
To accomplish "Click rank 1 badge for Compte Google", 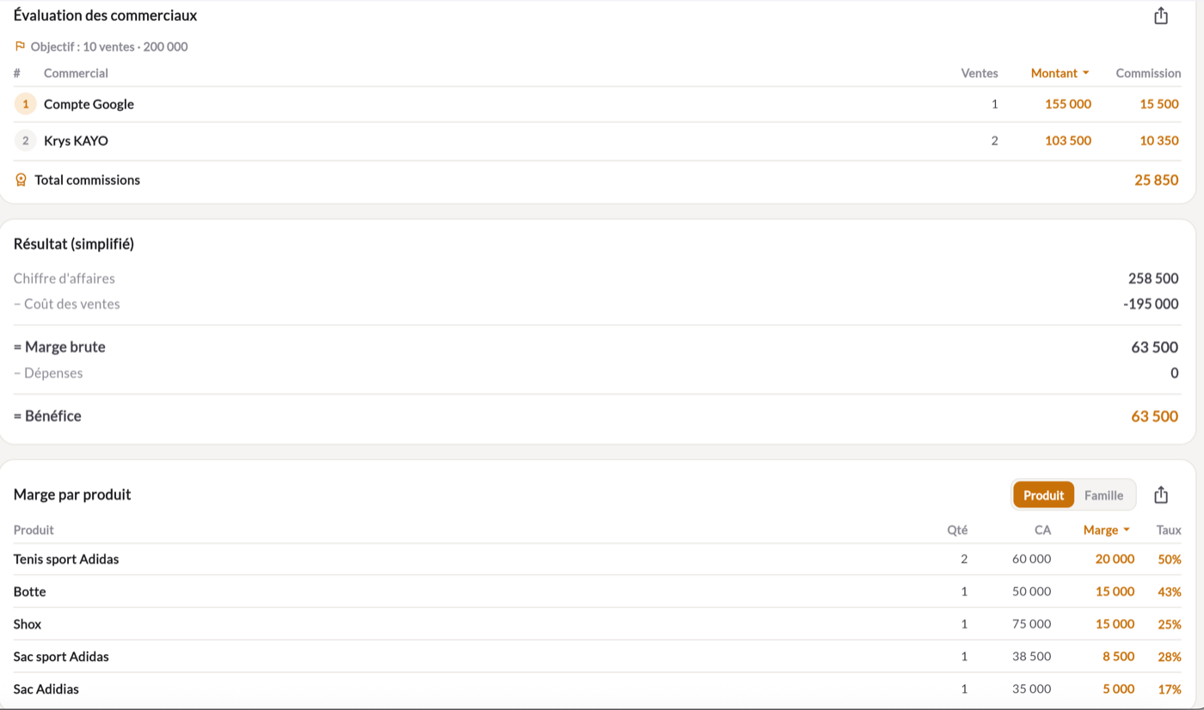I will click(25, 104).
